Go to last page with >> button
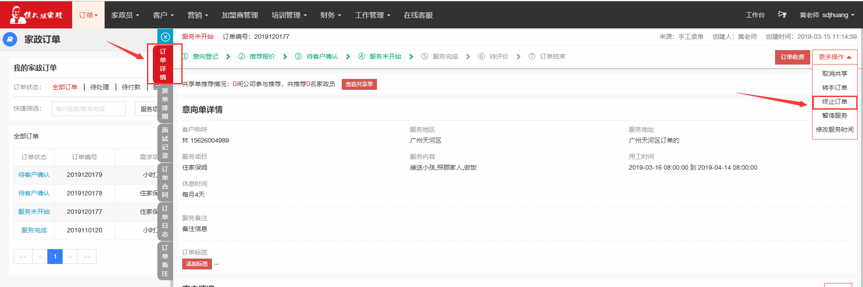Screen dimensions: 863x287 87,257
